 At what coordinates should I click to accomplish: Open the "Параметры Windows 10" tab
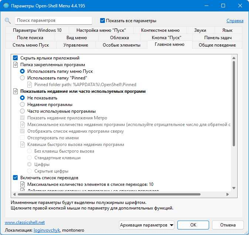[37, 30]
